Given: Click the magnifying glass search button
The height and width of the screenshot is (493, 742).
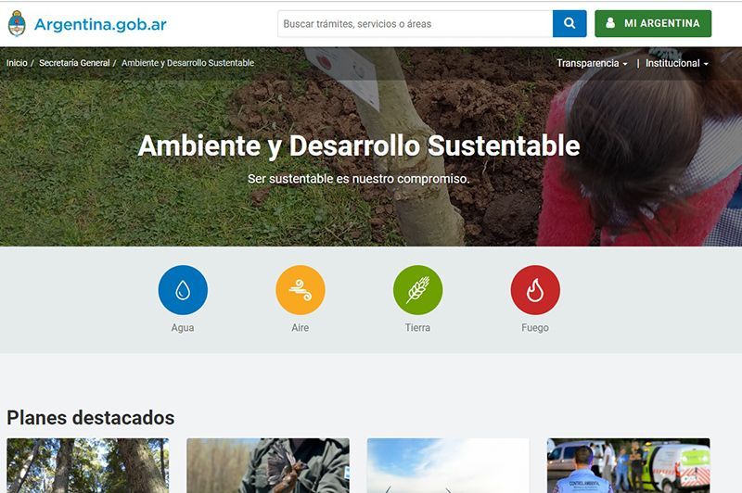Looking at the screenshot, I should click(569, 24).
